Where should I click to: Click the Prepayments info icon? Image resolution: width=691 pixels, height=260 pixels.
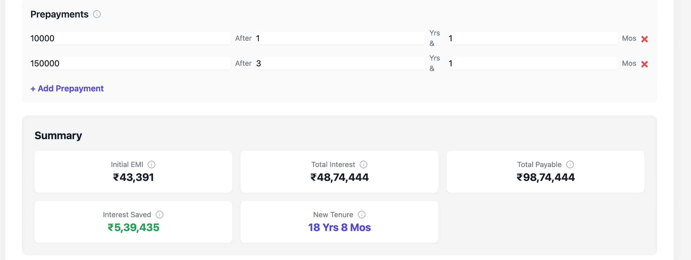tap(97, 14)
